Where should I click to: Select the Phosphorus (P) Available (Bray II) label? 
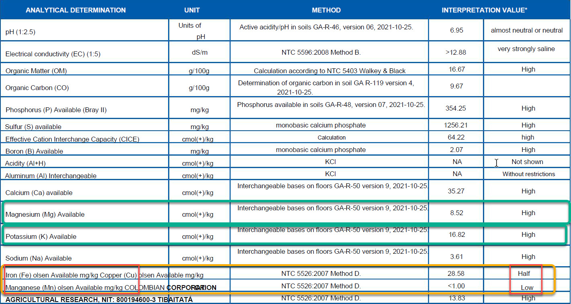pos(56,110)
